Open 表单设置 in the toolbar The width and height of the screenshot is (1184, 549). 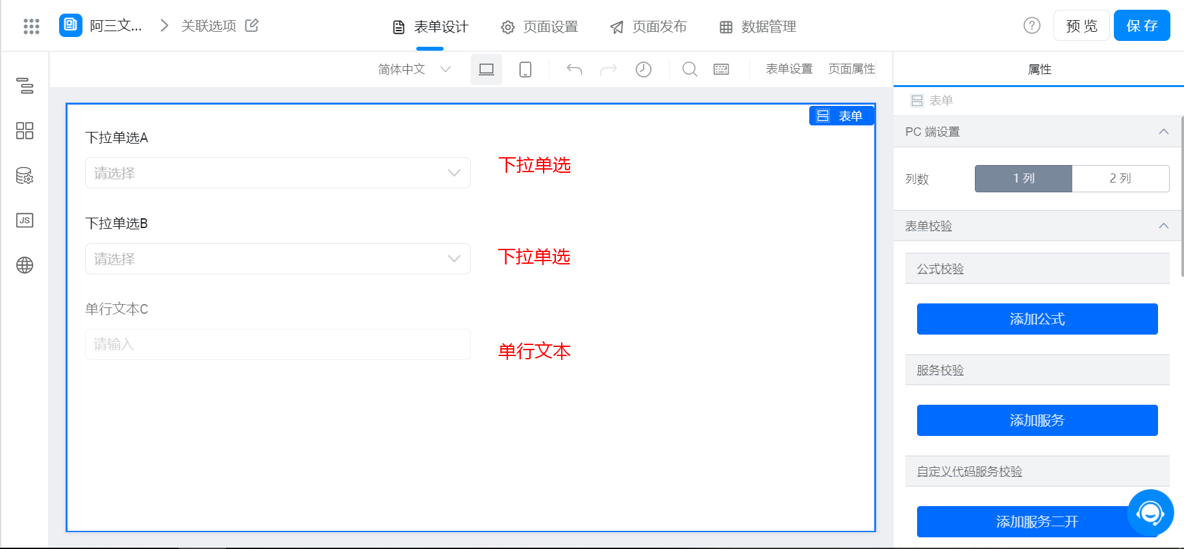coord(789,69)
